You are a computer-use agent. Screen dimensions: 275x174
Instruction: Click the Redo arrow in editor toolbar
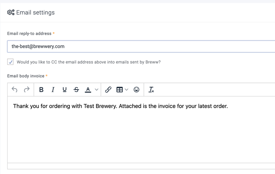[27, 90]
